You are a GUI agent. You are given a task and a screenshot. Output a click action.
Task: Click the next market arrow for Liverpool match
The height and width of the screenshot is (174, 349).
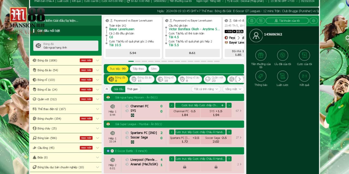coord(229,159)
